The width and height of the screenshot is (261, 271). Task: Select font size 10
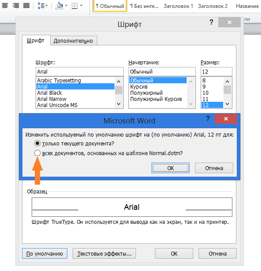212,93
